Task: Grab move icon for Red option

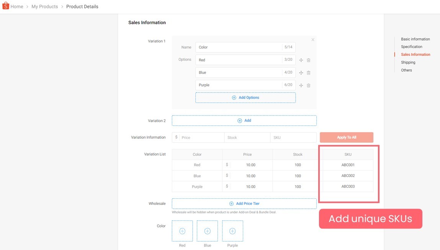Action: tap(301, 60)
